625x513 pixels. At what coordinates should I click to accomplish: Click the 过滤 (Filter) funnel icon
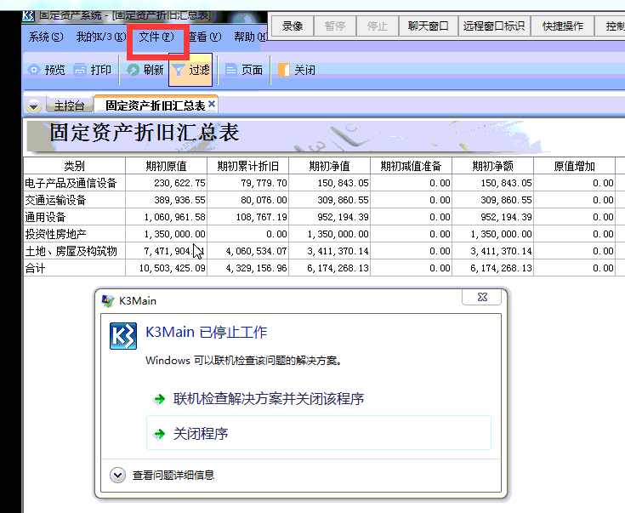(x=179, y=71)
